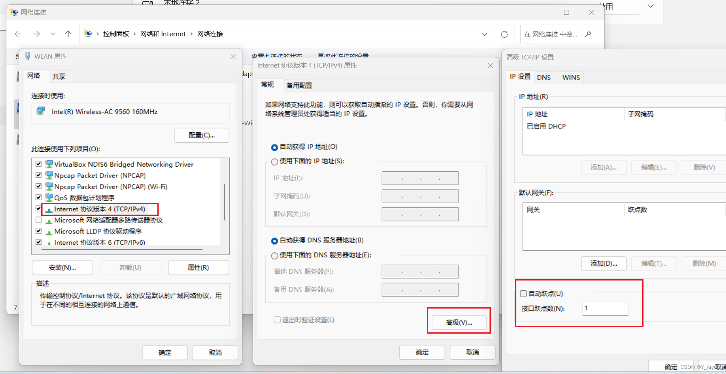Select 自动获得 DNS 服务器地址(B) radio button

point(275,241)
